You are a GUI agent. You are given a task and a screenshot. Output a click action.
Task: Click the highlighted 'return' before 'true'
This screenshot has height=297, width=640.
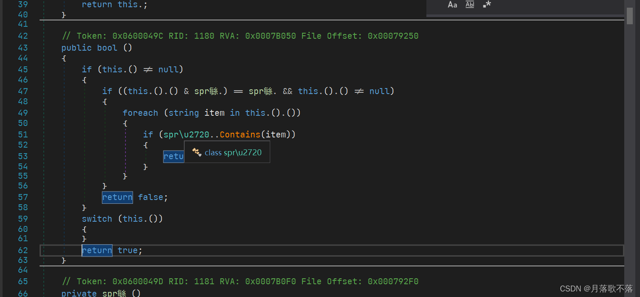coord(97,250)
